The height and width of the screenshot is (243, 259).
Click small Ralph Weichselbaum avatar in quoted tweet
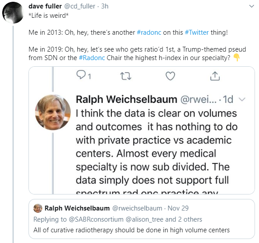(38, 208)
